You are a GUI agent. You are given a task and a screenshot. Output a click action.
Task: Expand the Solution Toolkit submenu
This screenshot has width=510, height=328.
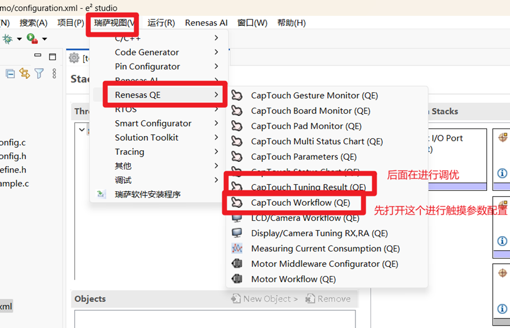pos(159,138)
